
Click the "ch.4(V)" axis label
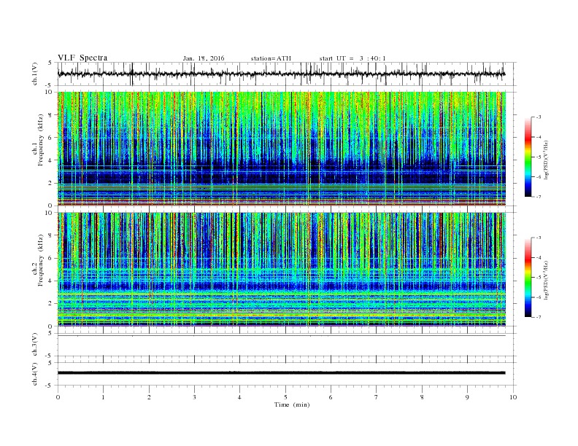pos(35,374)
